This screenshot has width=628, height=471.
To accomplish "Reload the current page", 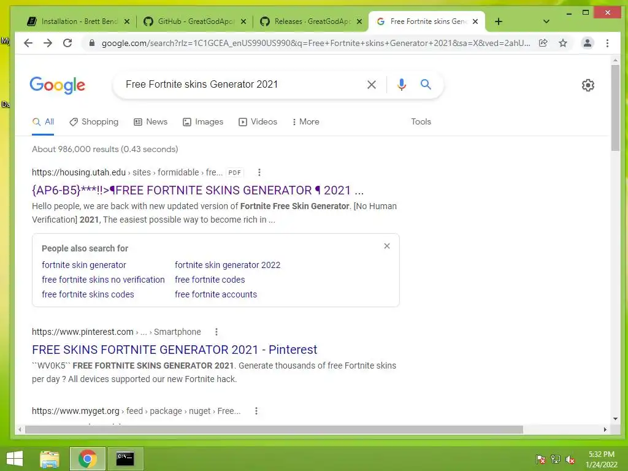I will coord(67,43).
